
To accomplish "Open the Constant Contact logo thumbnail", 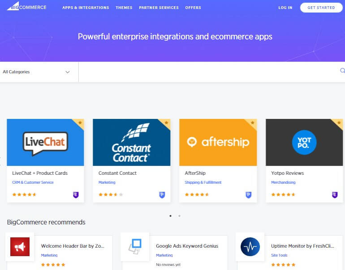I will pos(132,143).
